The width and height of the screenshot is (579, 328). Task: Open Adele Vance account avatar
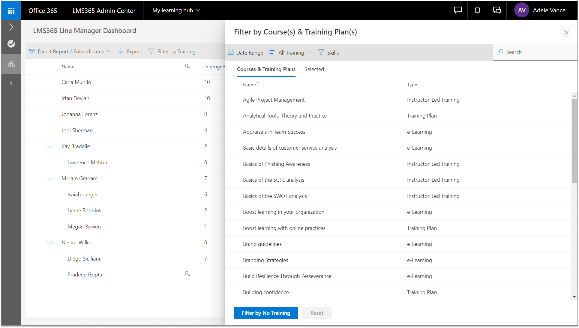(521, 10)
